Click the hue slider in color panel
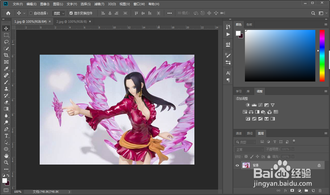The width and height of the screenshot is (330, 195). click(x=322, y=55)
